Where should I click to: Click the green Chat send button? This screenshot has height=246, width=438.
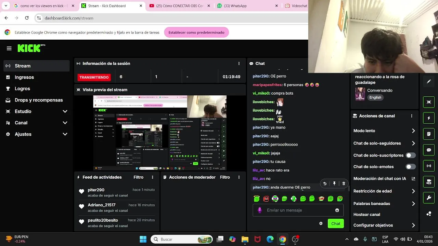pyautogui.click(x=336, y=223)
